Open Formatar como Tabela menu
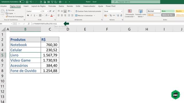 pos(141,13)
